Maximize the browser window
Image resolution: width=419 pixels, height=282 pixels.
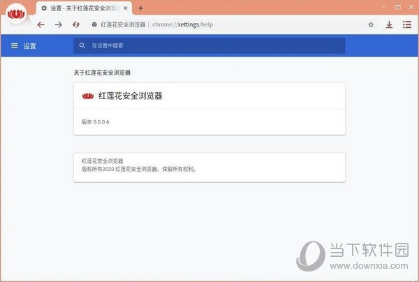[397, 7]
